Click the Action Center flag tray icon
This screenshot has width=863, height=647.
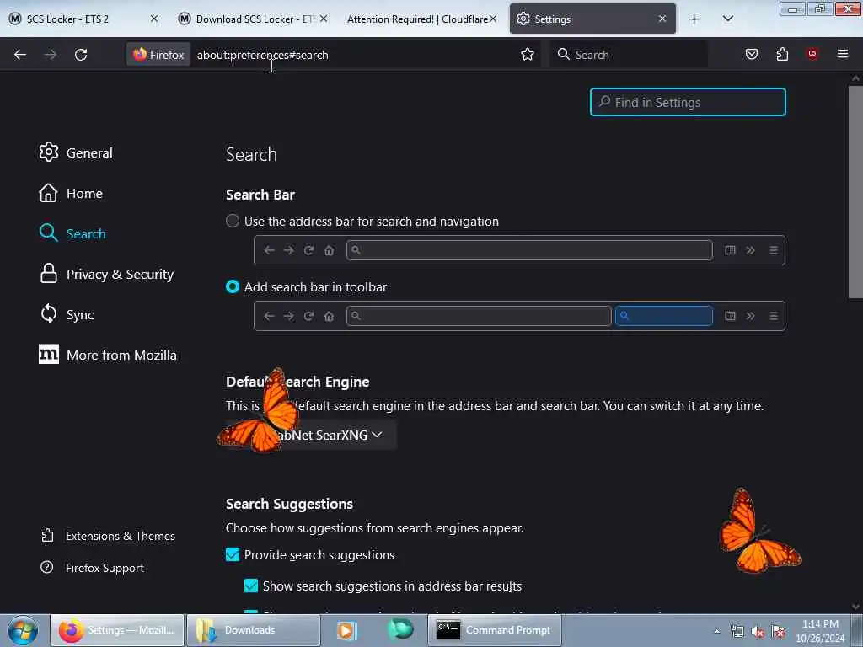point(778,632)
